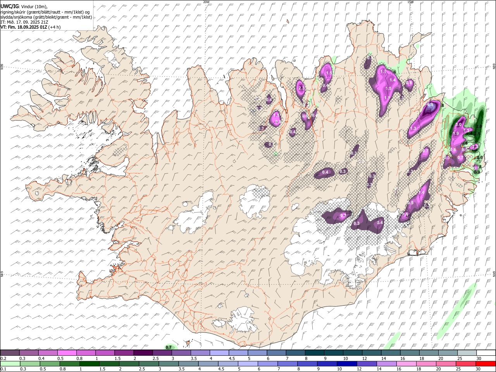The image size is (496, 372).
Task: Click the '(+4 h)' forecast offset text
Action: [55, 27]
